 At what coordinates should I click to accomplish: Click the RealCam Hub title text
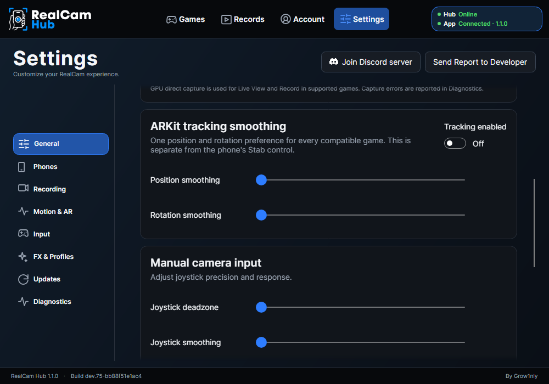[61, 20]
